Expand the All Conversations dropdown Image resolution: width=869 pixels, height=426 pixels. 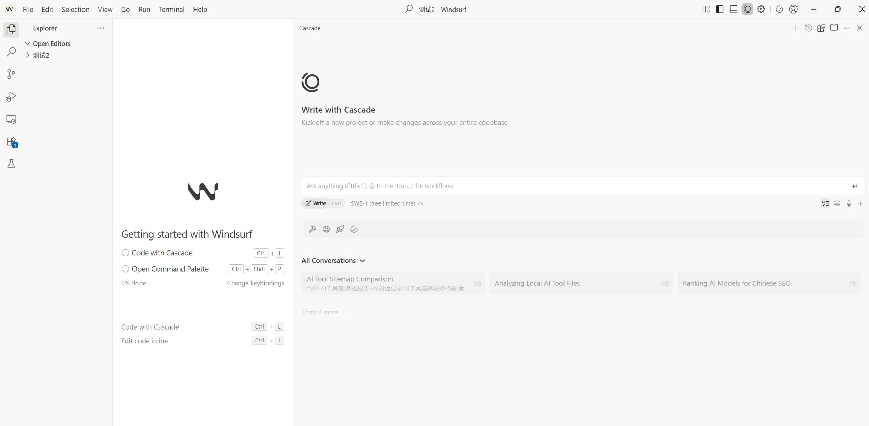(333, 261)
